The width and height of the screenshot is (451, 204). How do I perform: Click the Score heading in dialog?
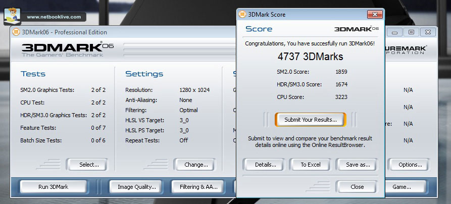259,29
